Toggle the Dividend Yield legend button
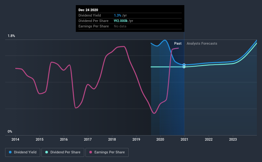Screen dimensions: 262x162 (23, 152)
